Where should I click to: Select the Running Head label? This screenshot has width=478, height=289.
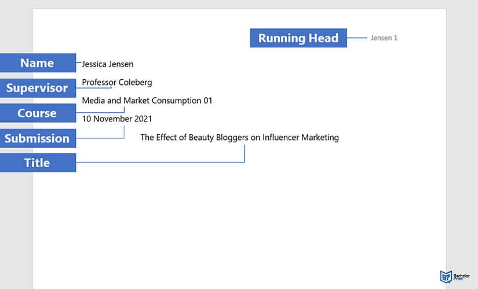click(298, 38)
